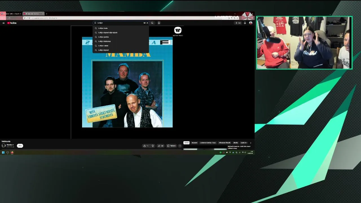
Task: Share the video via Jaa button
Action: (x=161, y=146)
